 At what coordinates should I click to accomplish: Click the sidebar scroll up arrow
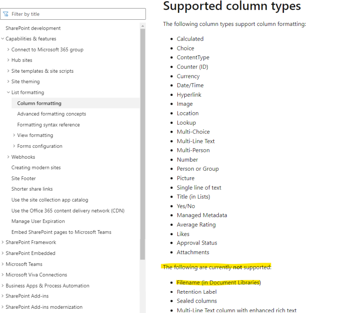(142, 26)
